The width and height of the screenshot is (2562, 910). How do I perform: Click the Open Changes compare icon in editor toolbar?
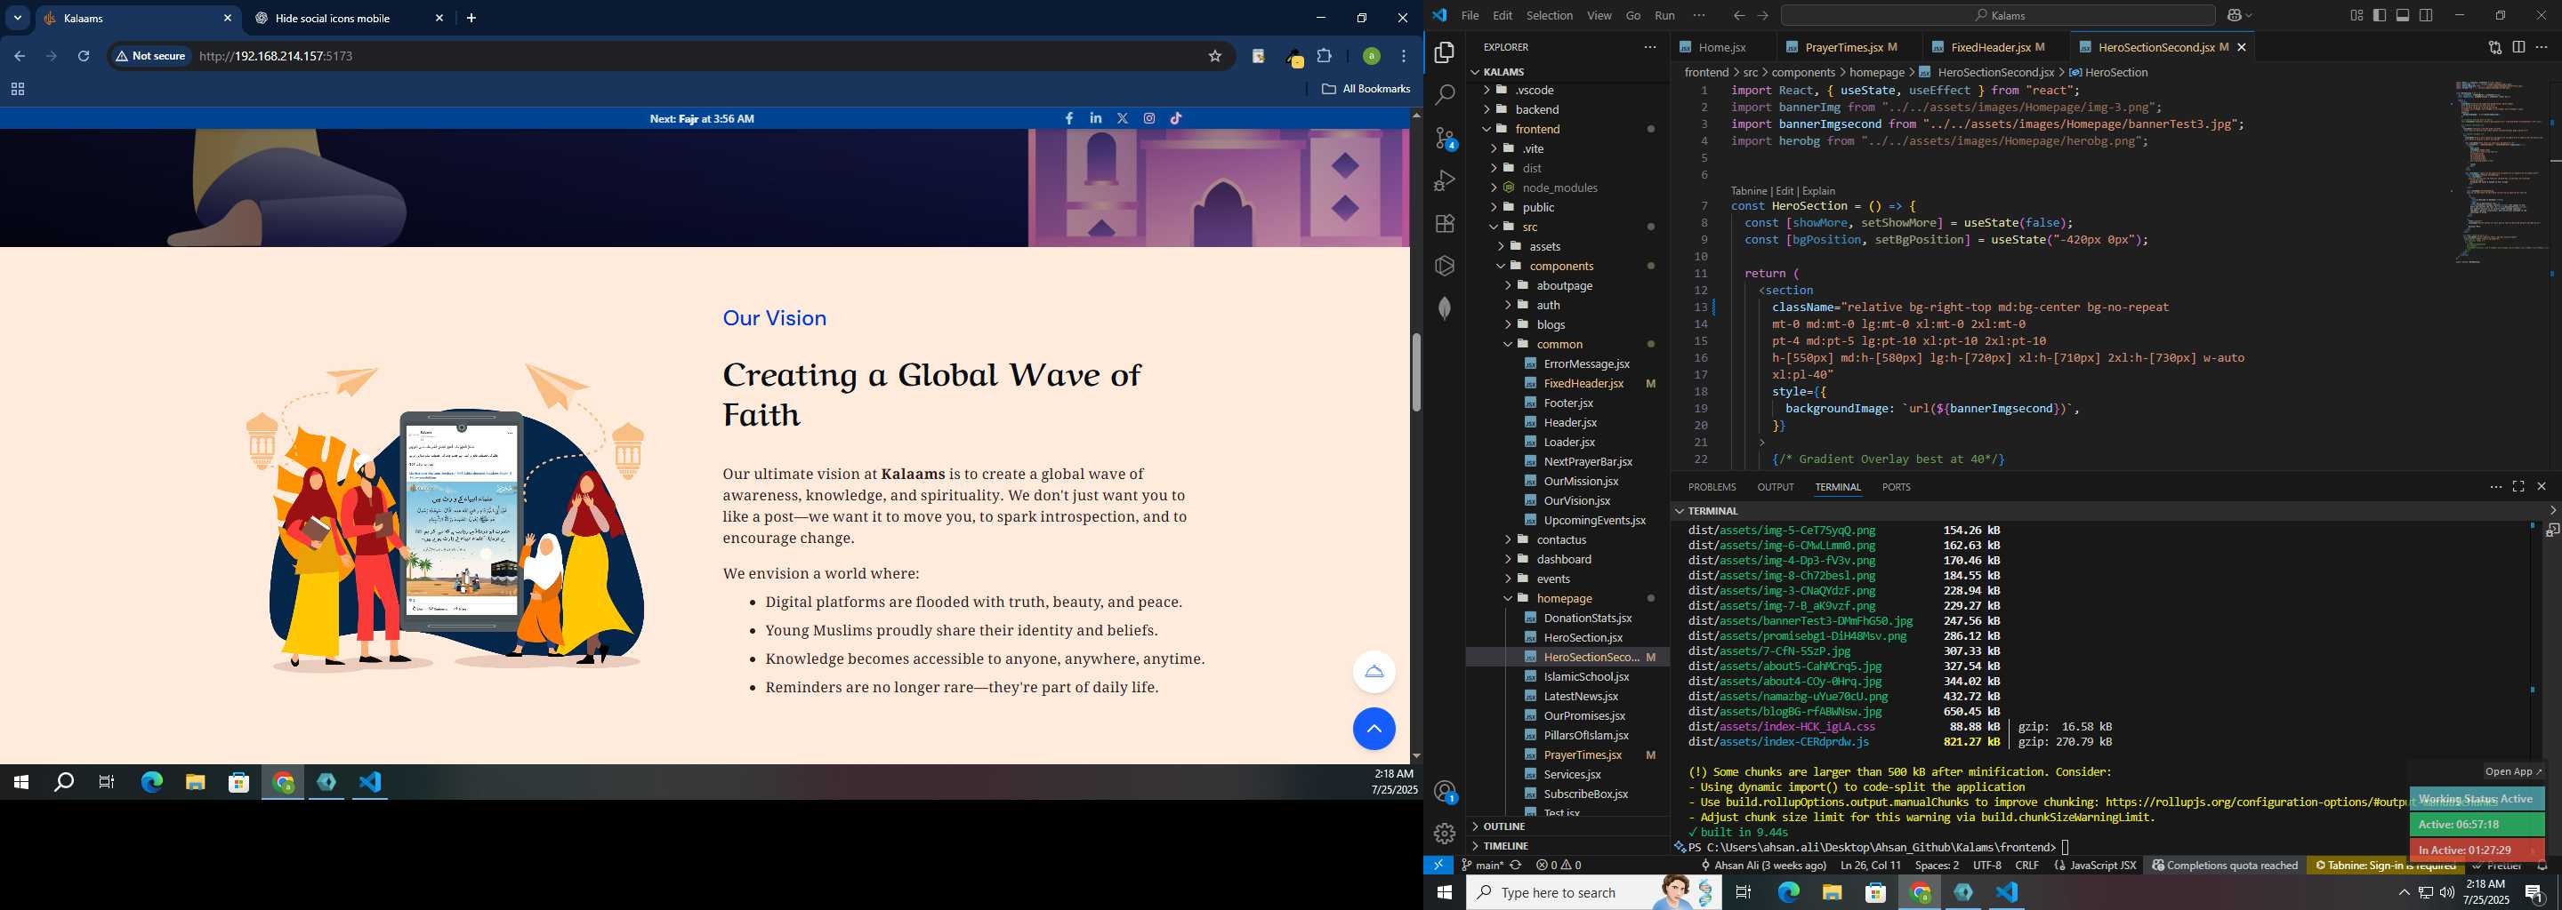point(2494,47)
